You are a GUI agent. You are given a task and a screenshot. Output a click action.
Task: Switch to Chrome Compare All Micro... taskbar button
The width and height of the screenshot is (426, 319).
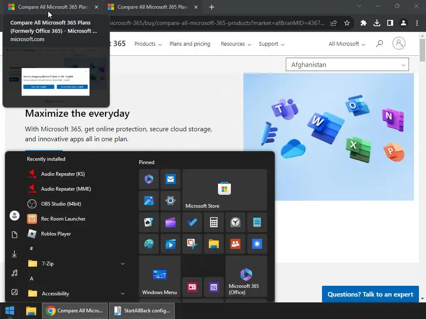(x=75, y=311)
